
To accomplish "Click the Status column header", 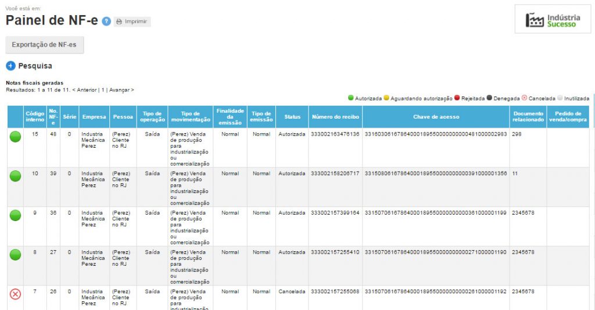I will click(292, 117).
